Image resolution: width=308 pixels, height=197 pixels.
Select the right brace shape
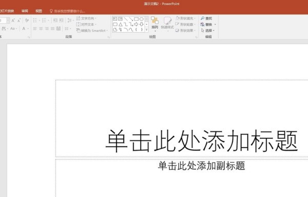tap(142, 29)
